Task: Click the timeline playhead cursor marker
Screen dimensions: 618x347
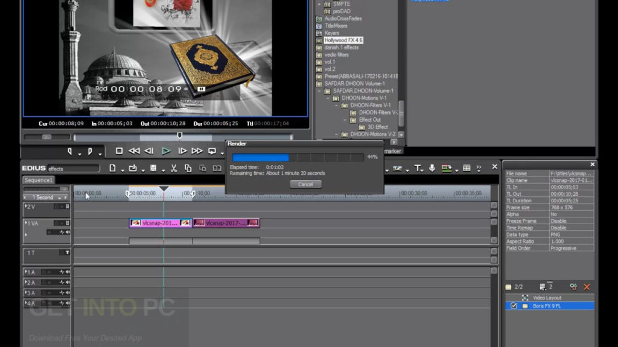Action: click(164, 189)
